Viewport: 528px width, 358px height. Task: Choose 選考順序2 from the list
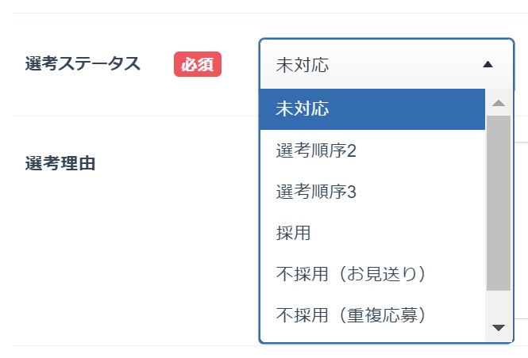click(x=316, y=150)
